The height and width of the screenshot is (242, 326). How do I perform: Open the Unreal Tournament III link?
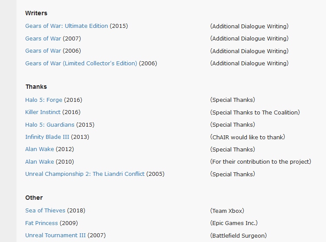pyautogui.click(x=55, y=235)
